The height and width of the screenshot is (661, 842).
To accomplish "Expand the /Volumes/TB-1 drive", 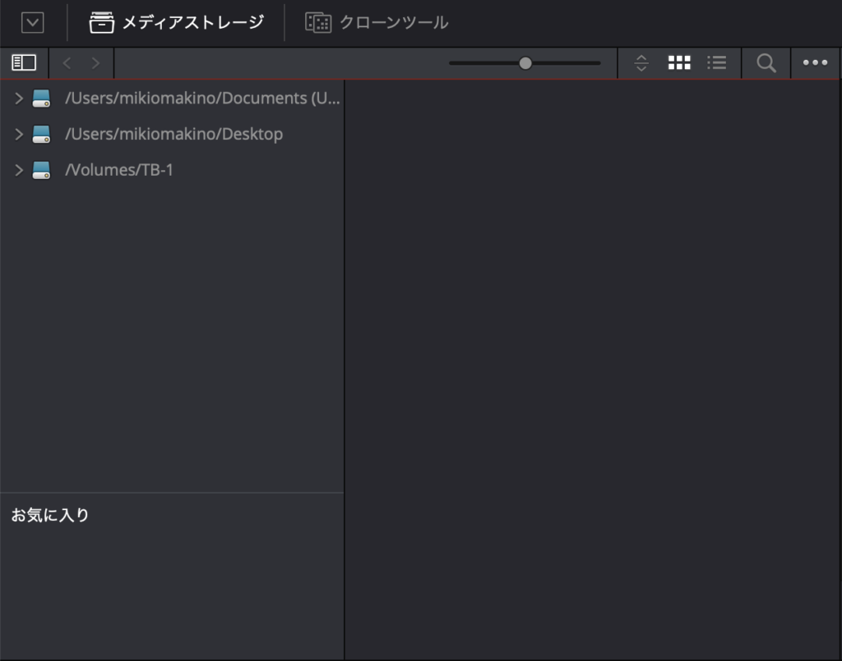I will [19, 170].
